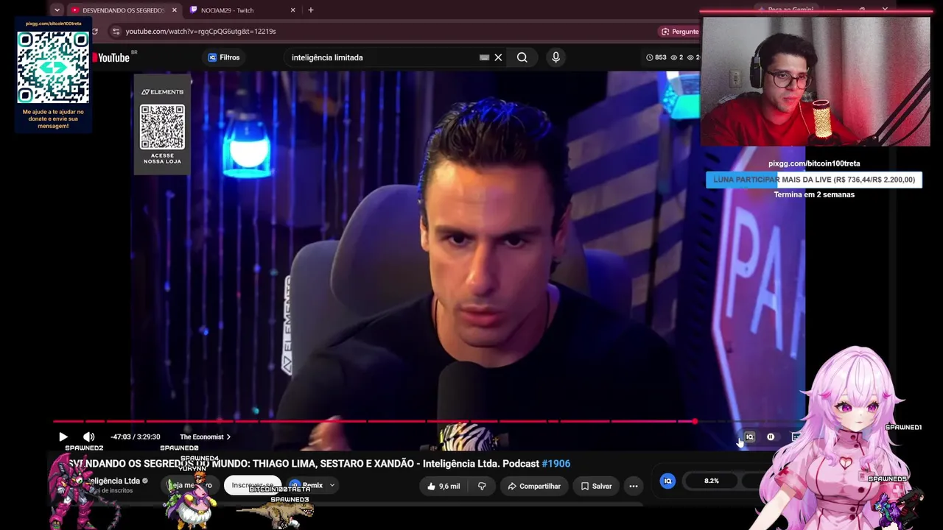This screenshot has height=530, width=943.
Task: Click the Inscrever-se subscribe button
Action: (x=253, y=486)
